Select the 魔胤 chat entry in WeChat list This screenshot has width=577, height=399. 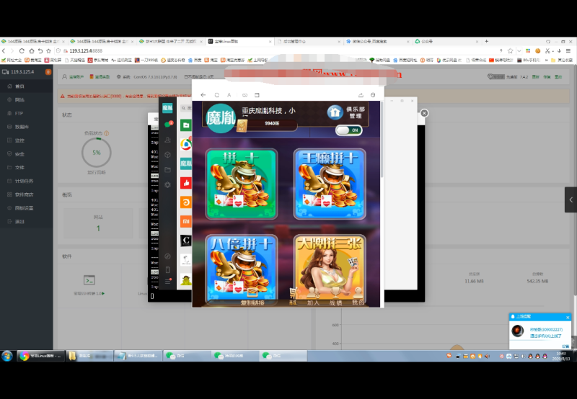click(186, 163)
